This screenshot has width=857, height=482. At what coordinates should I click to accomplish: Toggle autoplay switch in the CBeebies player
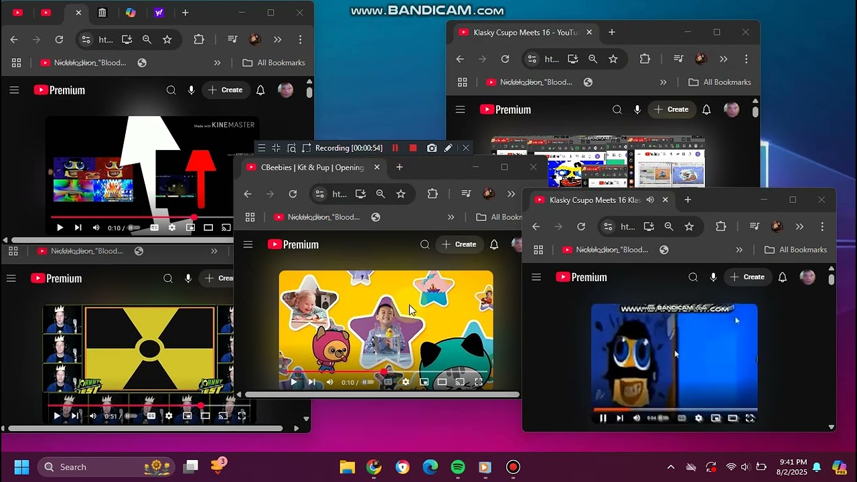[x=368, y=382]
